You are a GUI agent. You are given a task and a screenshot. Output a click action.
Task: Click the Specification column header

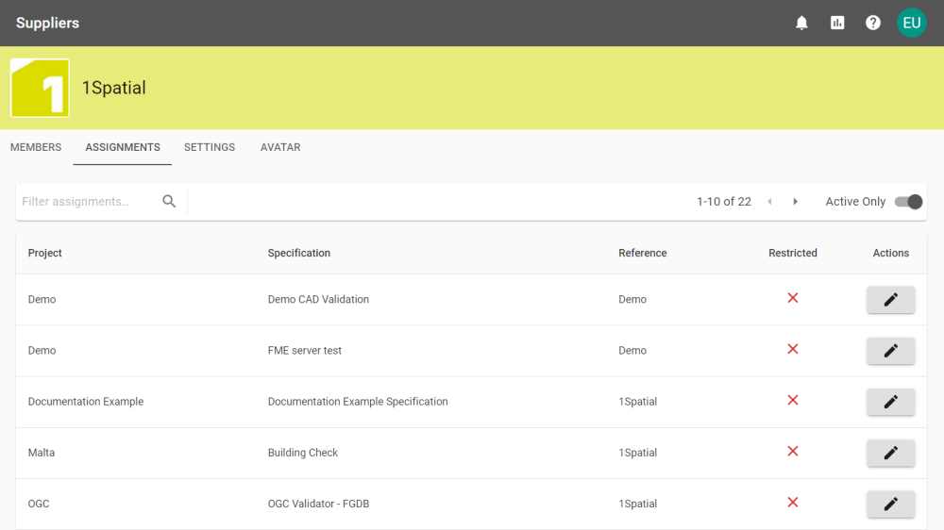tap(298, 254)
